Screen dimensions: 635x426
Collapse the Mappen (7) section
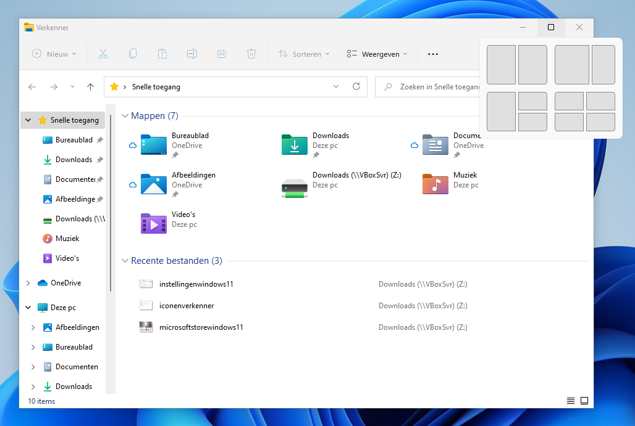tap(125, 116)
